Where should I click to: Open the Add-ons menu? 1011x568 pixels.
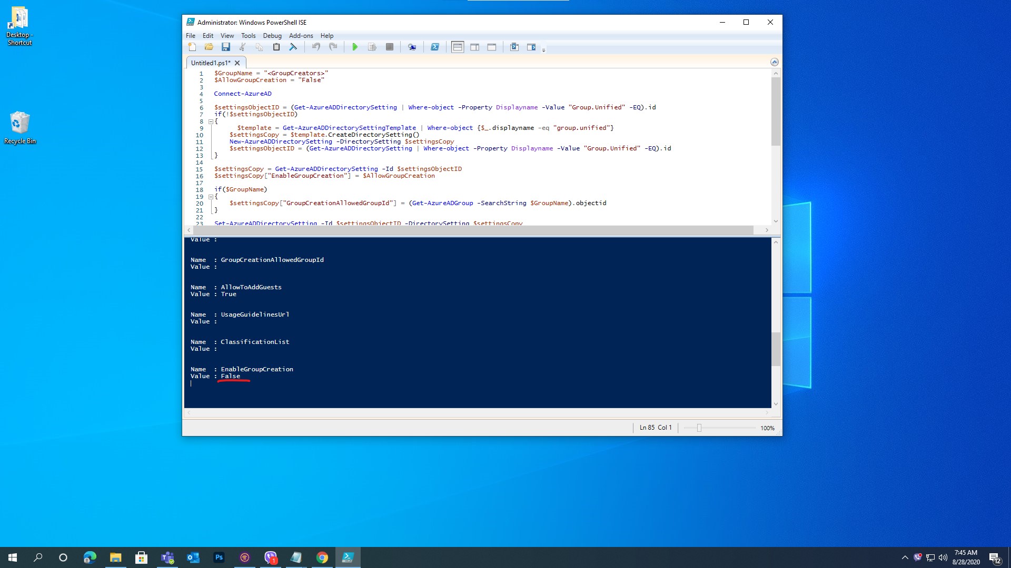(301, 36)
